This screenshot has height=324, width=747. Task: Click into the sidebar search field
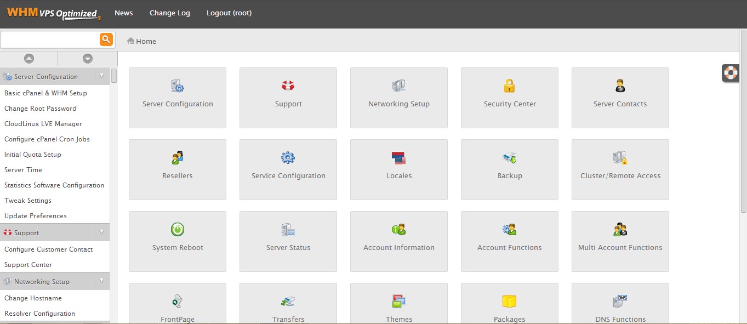(50, 39)
